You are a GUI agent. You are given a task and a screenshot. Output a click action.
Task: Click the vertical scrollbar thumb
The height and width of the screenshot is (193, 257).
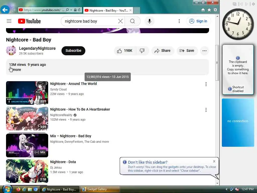217,63
